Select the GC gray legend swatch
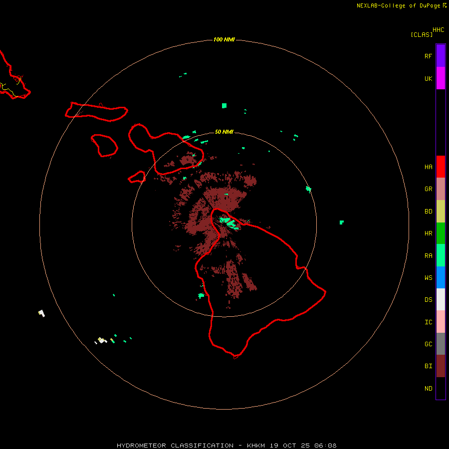This screenshot has width=449, height=449. 441,344
